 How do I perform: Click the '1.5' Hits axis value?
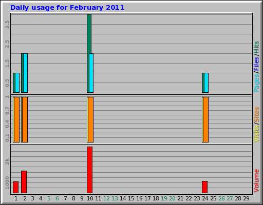[x=7, y=64]
